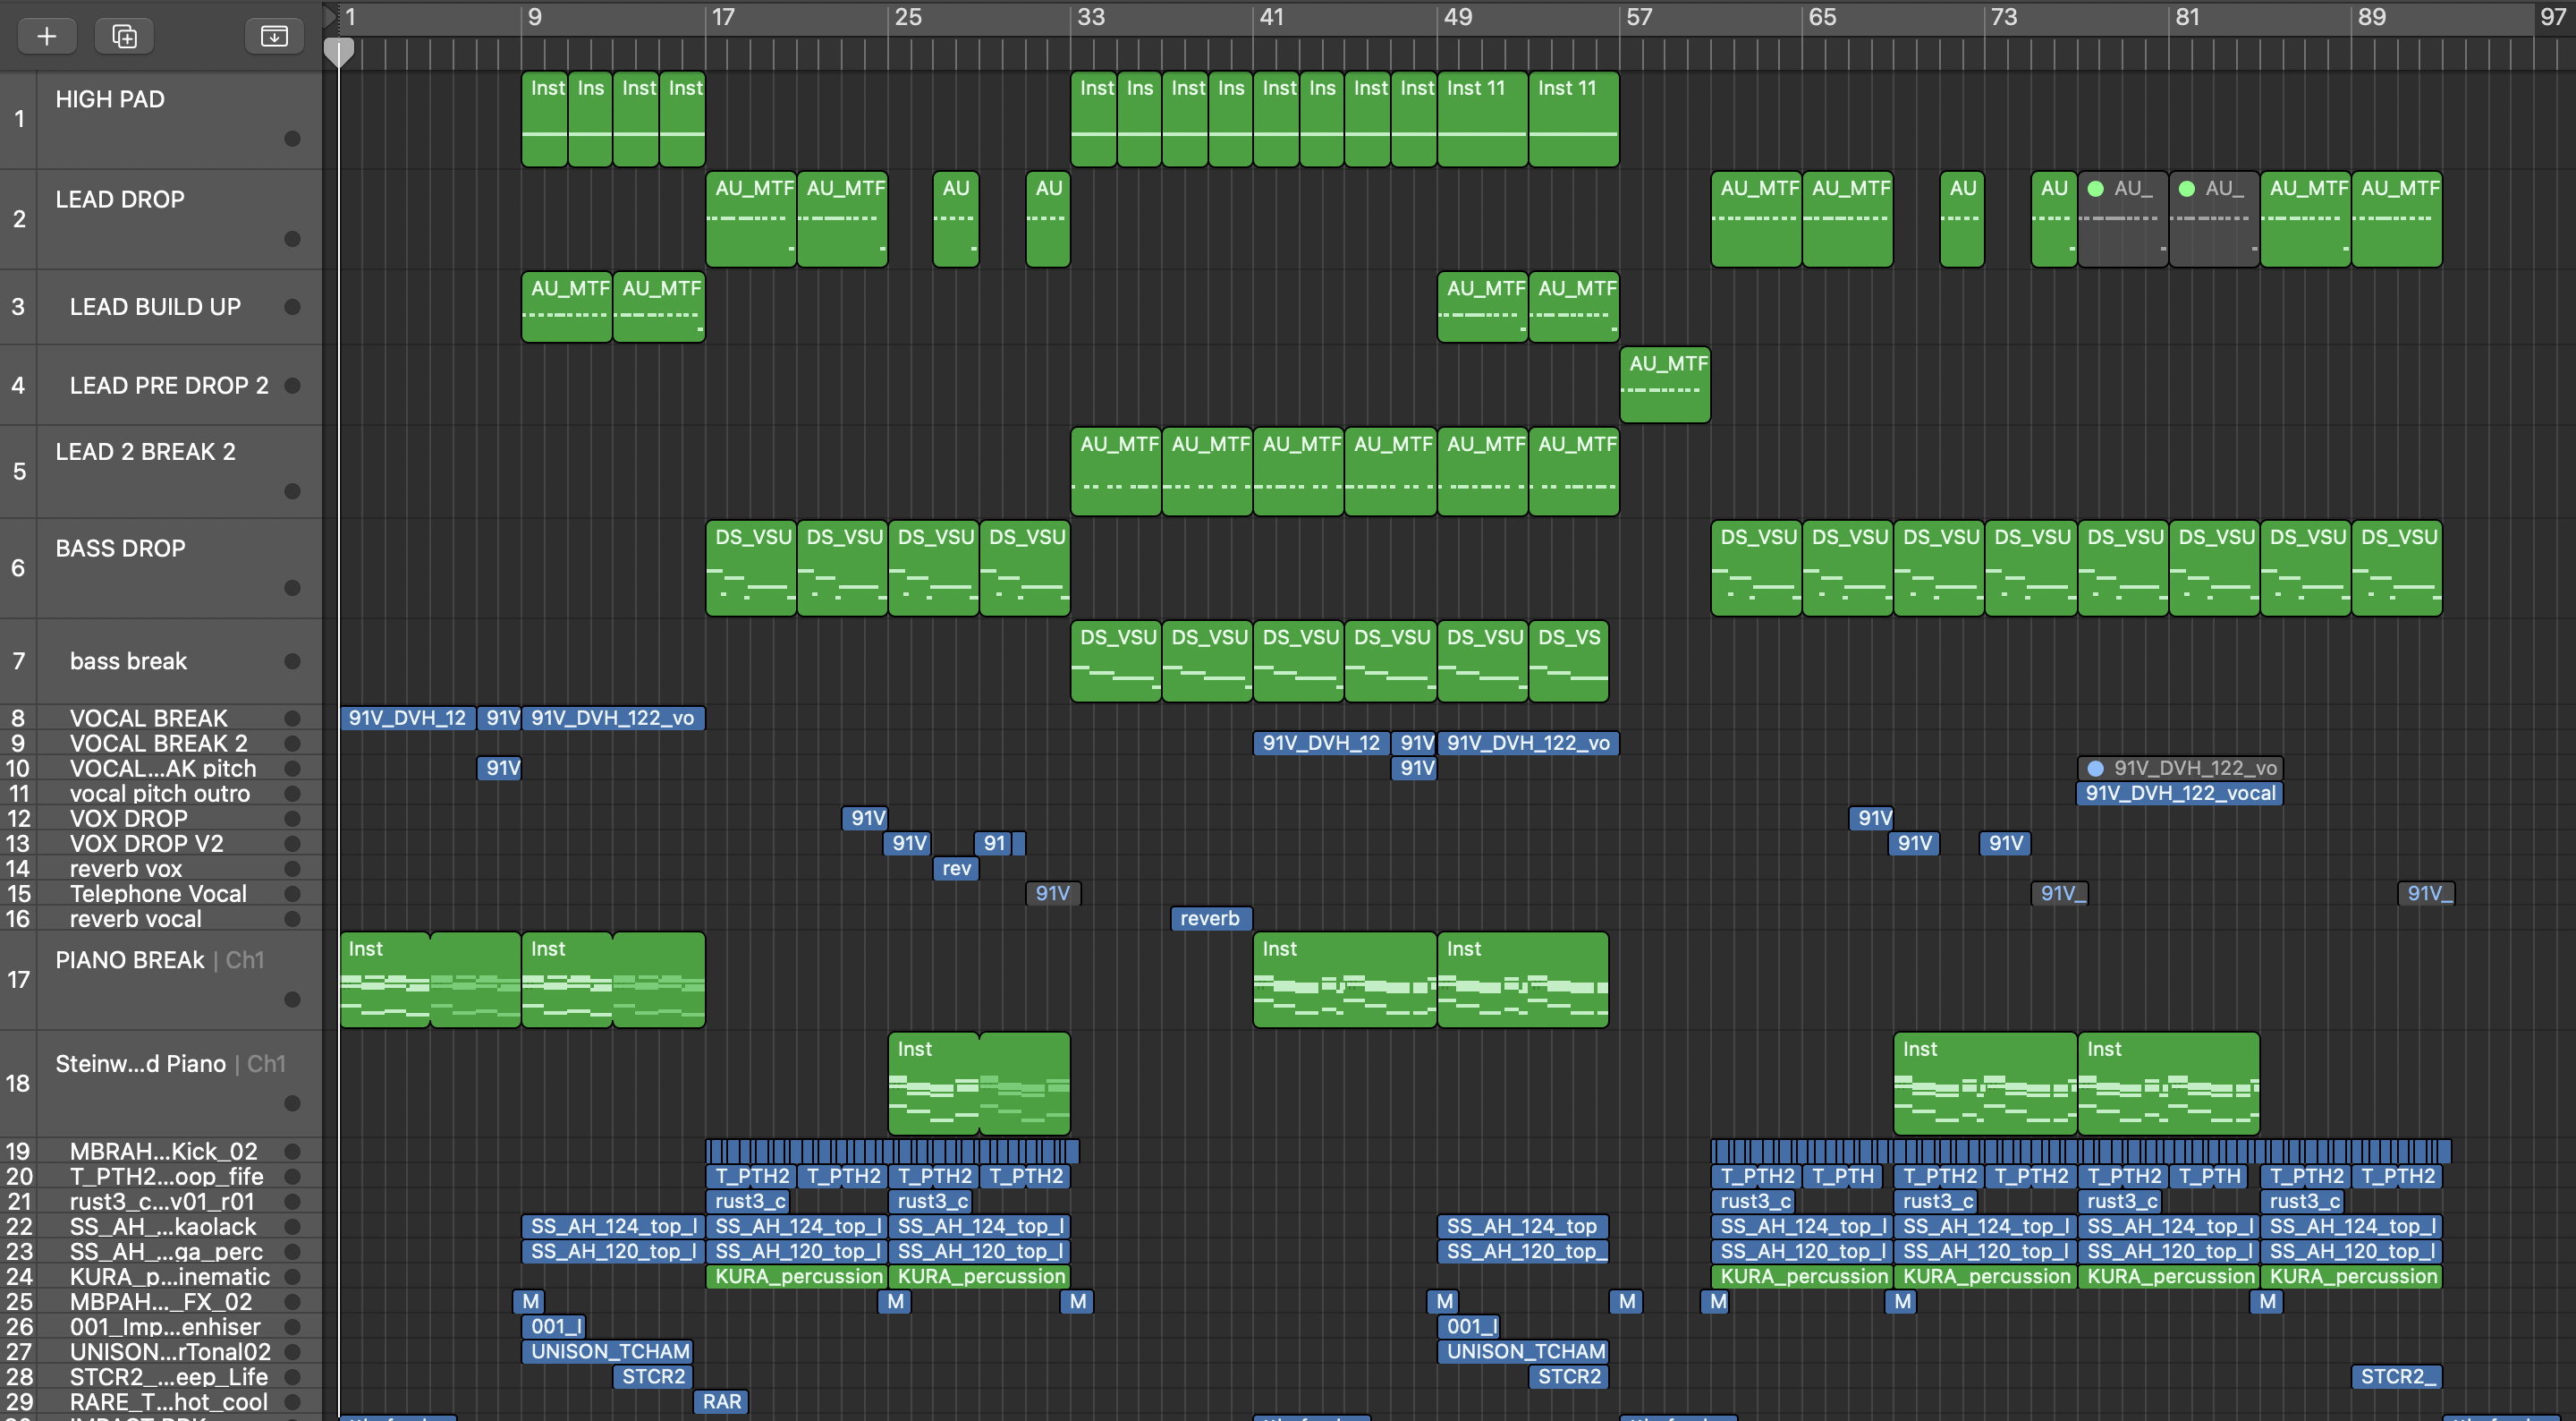This screenshot has width=2576, height=1421.
Task: Click the VOX DROP track's round indicator
Action: 292,819
